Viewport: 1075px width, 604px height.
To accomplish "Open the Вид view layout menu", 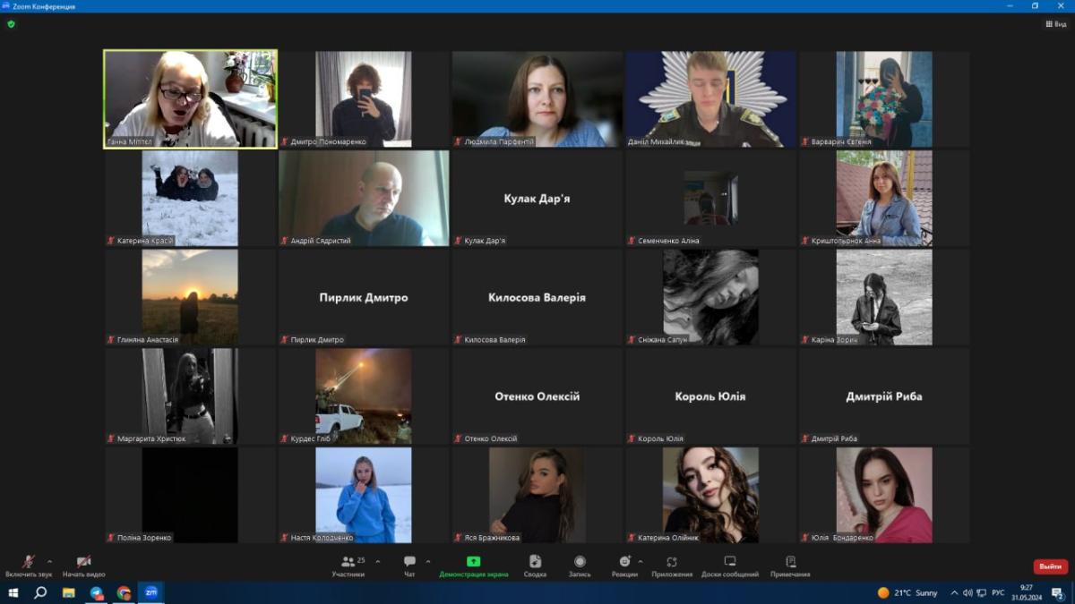I will pos(1055,24).
